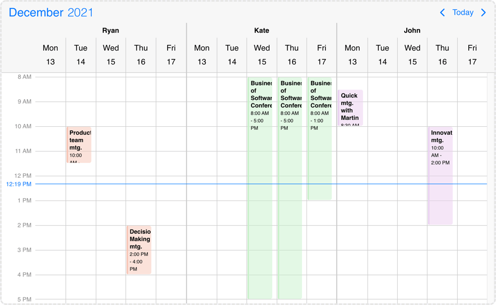The height and width of the screenshot is (305, 496).
Task: Click the Today button
Action: pyautogui.click(x=463, y=12)
